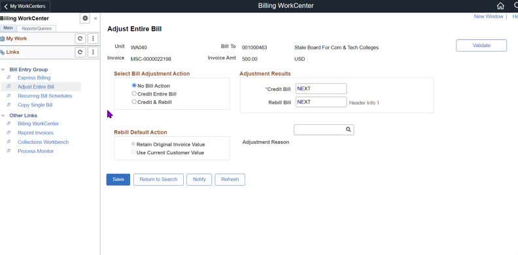
Task: Select Credit Entire Bill option
Action: tap(134, 93)
